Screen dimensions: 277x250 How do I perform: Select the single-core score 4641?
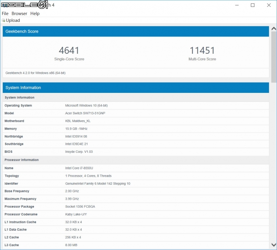tap(69, 50)
